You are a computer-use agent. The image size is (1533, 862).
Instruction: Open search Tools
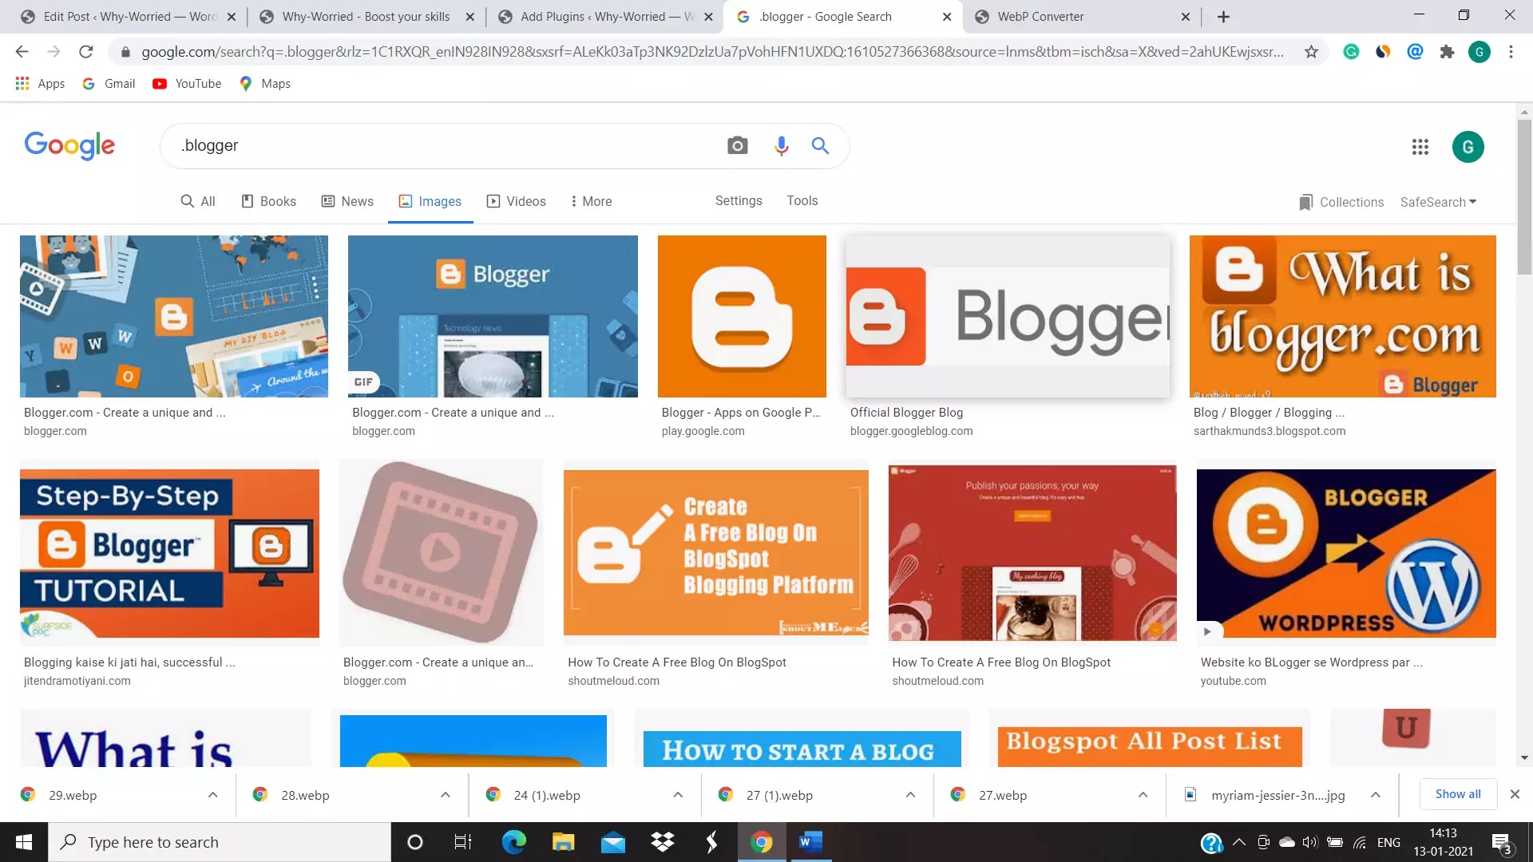802,201
